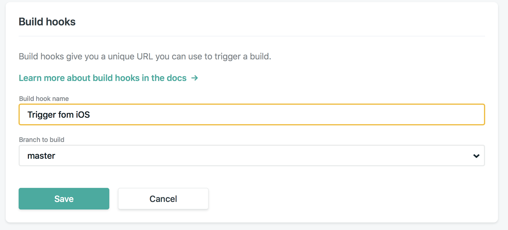This screenshot has height=230, width=508.
Task: Click the Build hooks heading
Action: point(47,22)
